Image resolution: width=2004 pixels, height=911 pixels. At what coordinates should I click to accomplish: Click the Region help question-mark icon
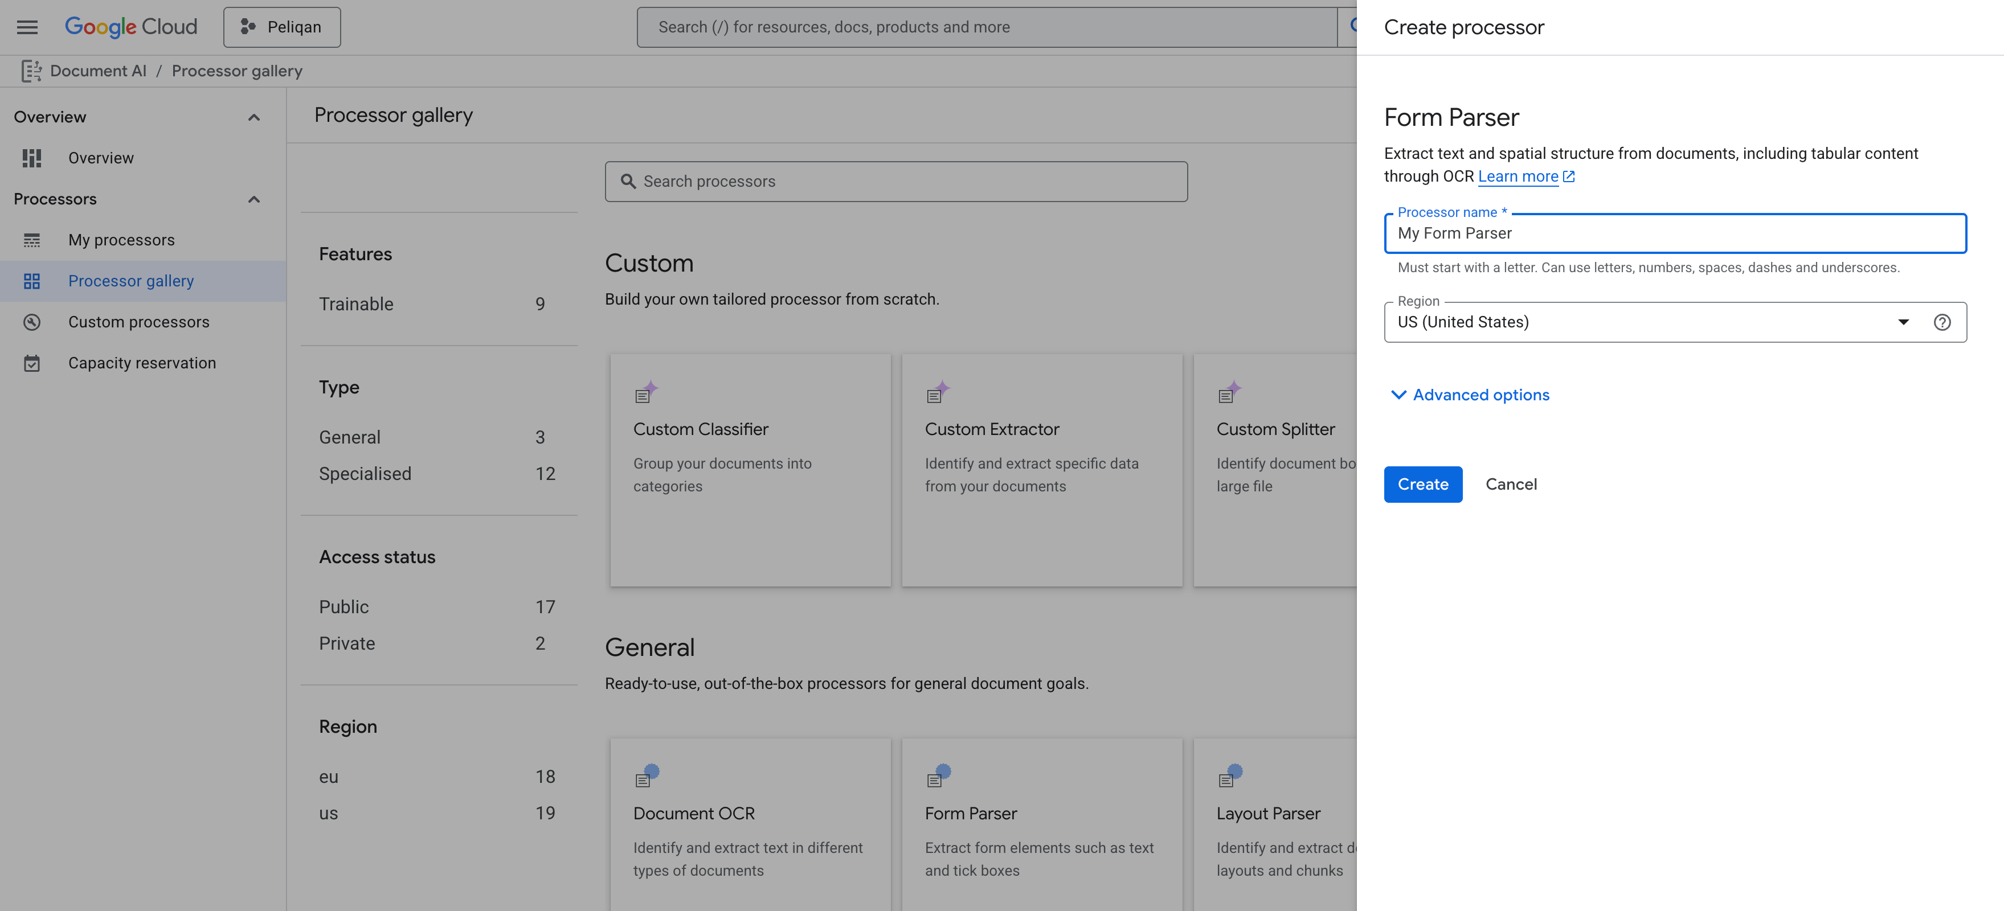click(1942, 322)
